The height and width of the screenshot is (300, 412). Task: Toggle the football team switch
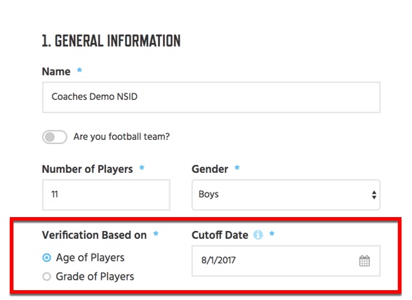(x=55, y=137)
